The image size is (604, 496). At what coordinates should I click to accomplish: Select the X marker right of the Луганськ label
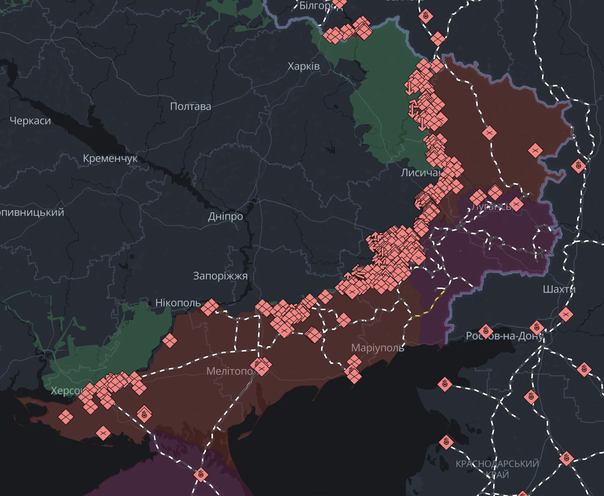(516, 204)
